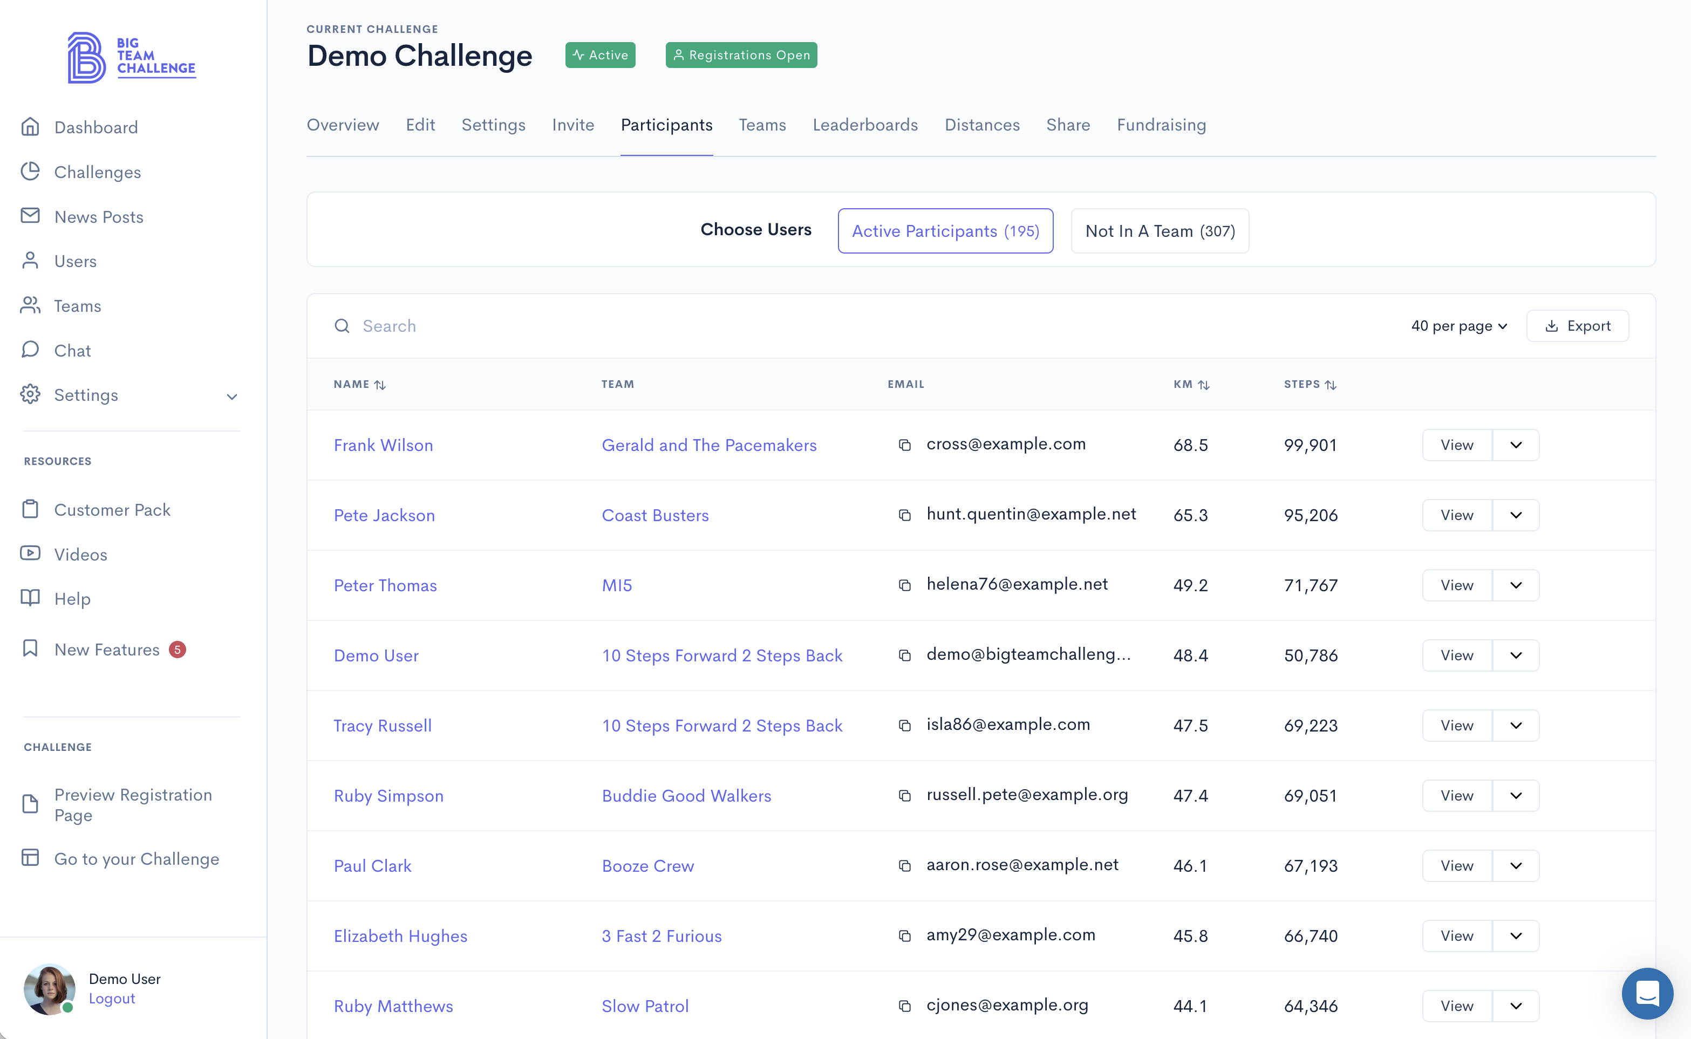Sort the table by Steps column
This screenshot has width=1691, height=1039.
[1310, 385]
